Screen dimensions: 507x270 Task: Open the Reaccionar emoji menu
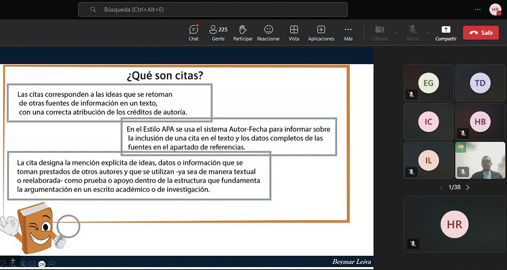tap(269, 33)
